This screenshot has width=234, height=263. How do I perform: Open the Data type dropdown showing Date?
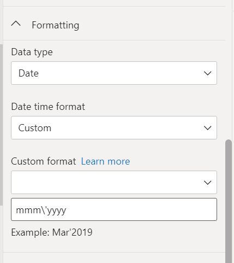point(114,73)
